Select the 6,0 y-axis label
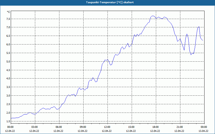The height and width of the screenshot is (134, 215). (x=8, y=44)
